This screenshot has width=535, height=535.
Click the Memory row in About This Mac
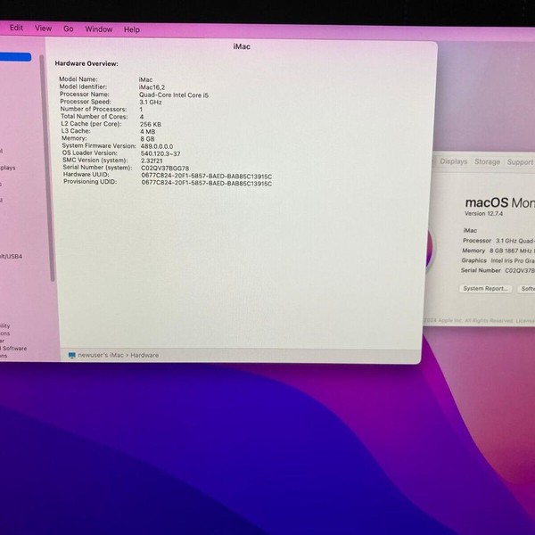(498, 251)
